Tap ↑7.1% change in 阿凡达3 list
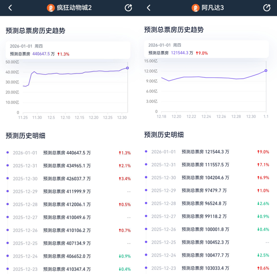Viewport: 277px width, 274px height. tap(263, 165)
